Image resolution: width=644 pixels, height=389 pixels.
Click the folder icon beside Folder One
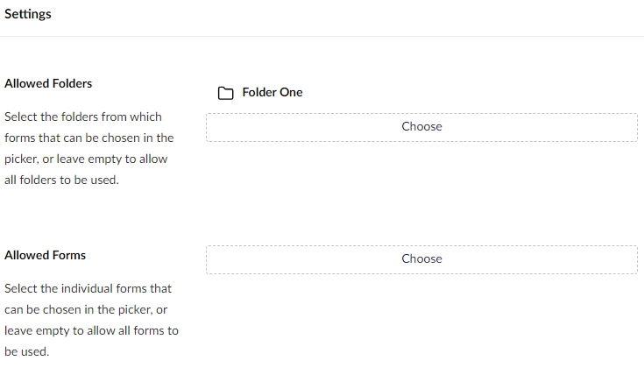pyautogui.click(x=226, y=93)
